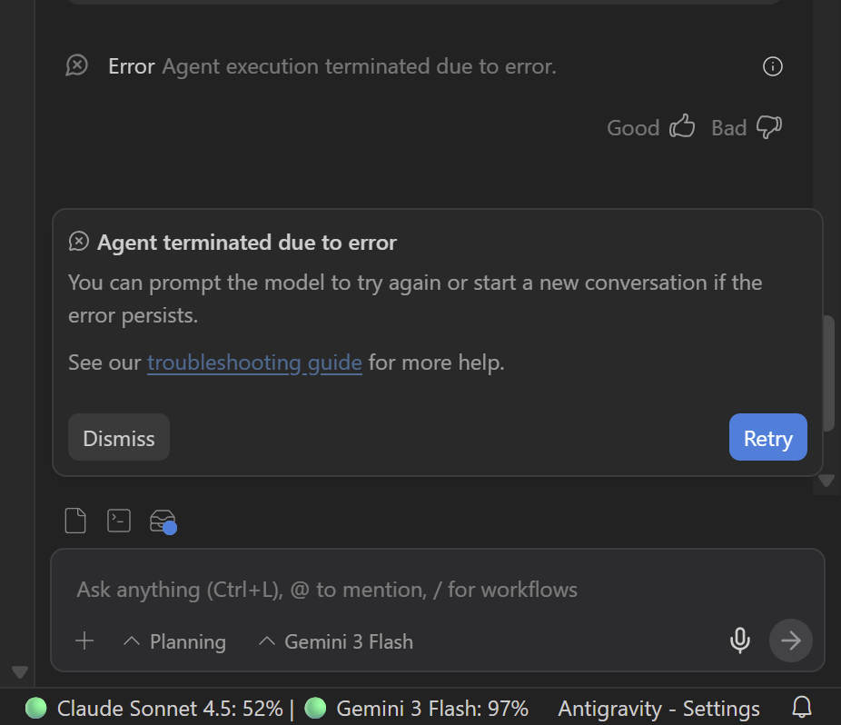Give a thumbs up Good rating

point(682,127)
